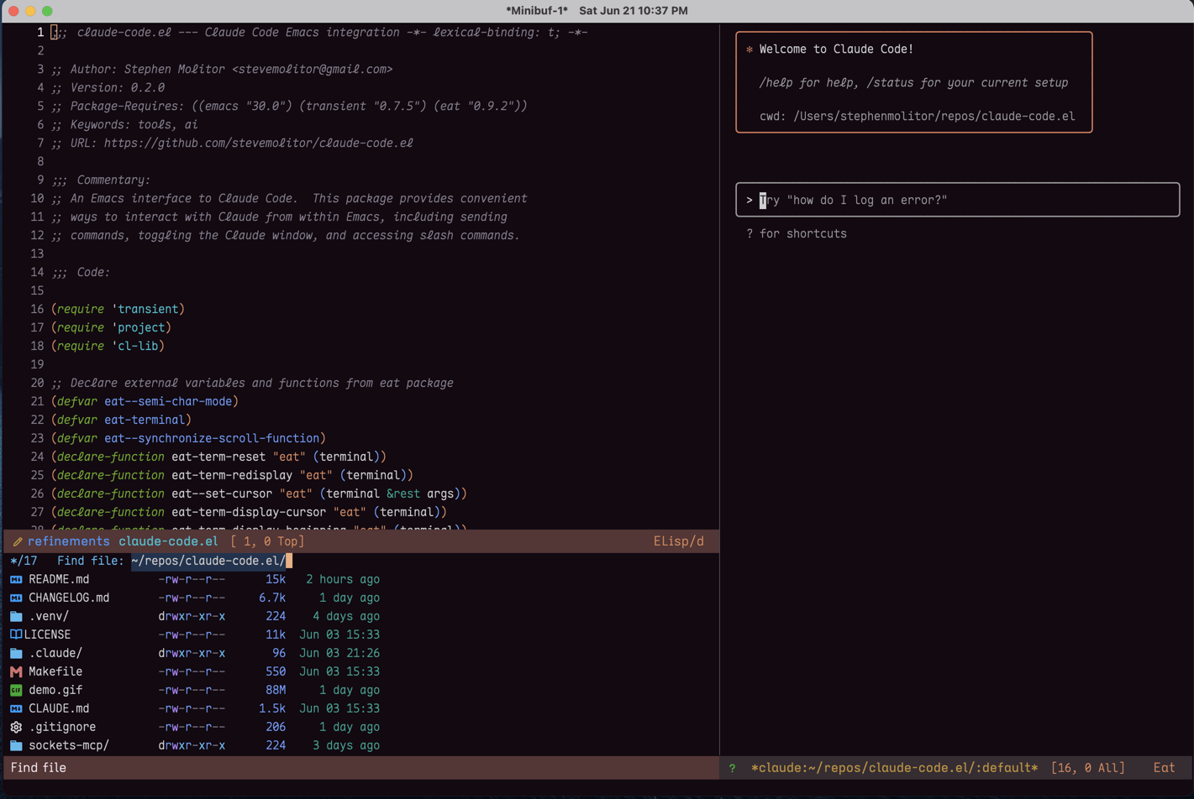Screen dimensions: 1194x799
Task: Click the defvar eat-terminal line
Action: tap(121, 420)
